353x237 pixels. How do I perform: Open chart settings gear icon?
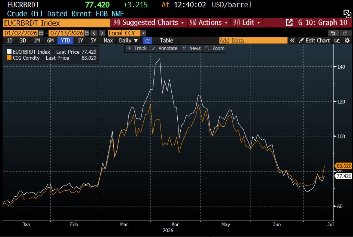pyautogui.click(x=347, y=41)
